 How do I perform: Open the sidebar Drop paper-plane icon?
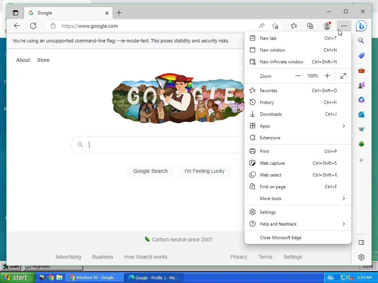[361, 129]
